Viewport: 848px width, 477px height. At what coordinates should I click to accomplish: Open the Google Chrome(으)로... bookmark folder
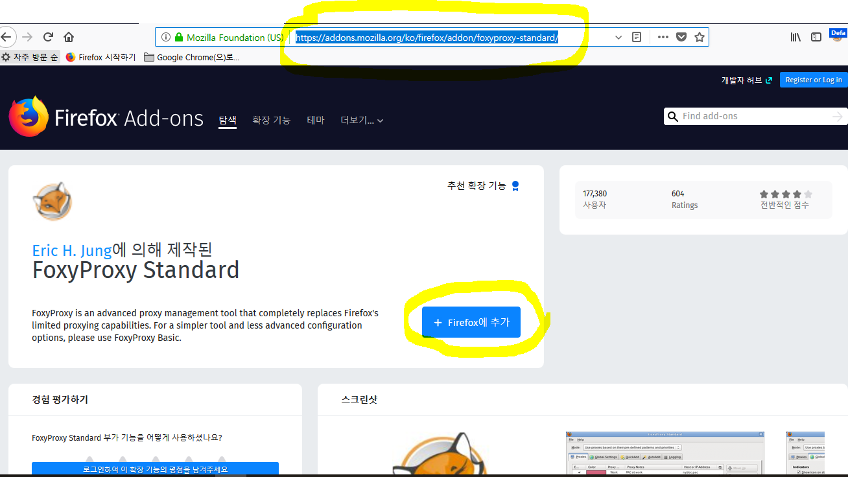click(192, 57)
